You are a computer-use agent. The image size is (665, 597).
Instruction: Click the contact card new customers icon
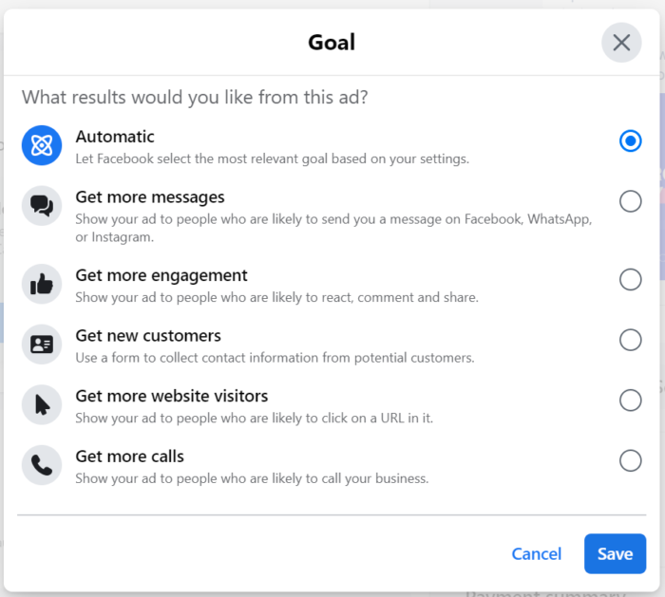tap(42, 345)
